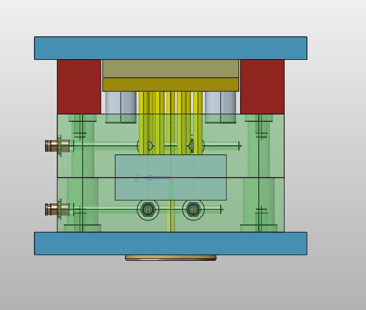Click the gold locating ring under the mold
The height and width of the screenshot is (310, 366).
[x=171, y=258]
